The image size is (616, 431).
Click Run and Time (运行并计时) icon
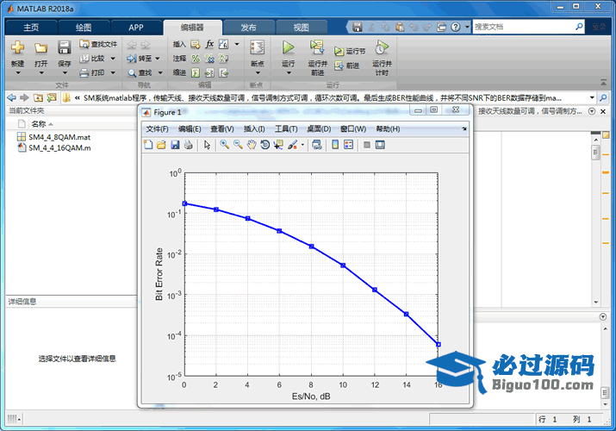click(x=382, y=47)
